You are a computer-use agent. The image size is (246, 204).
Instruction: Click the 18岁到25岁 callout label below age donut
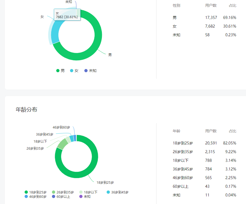tap(105, 182)
